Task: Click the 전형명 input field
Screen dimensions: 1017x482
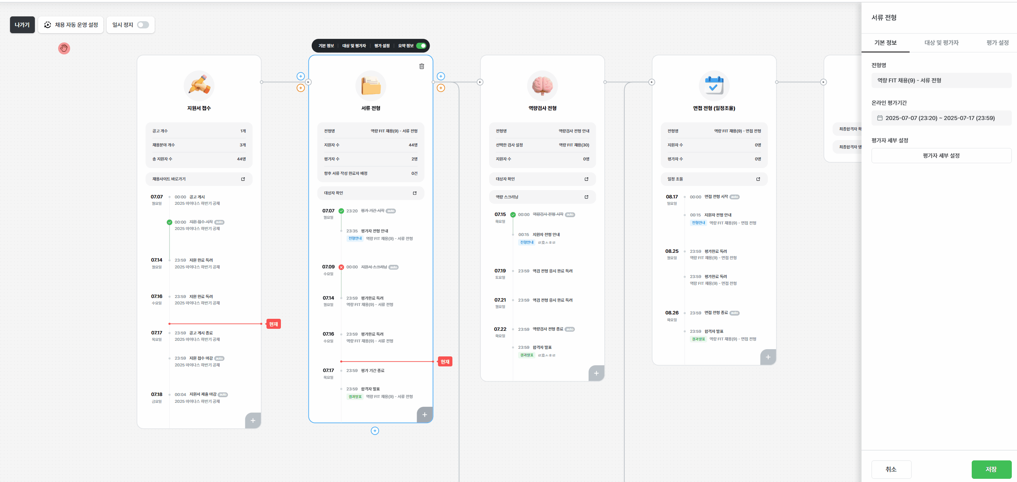Action: (x=941, y=80)
